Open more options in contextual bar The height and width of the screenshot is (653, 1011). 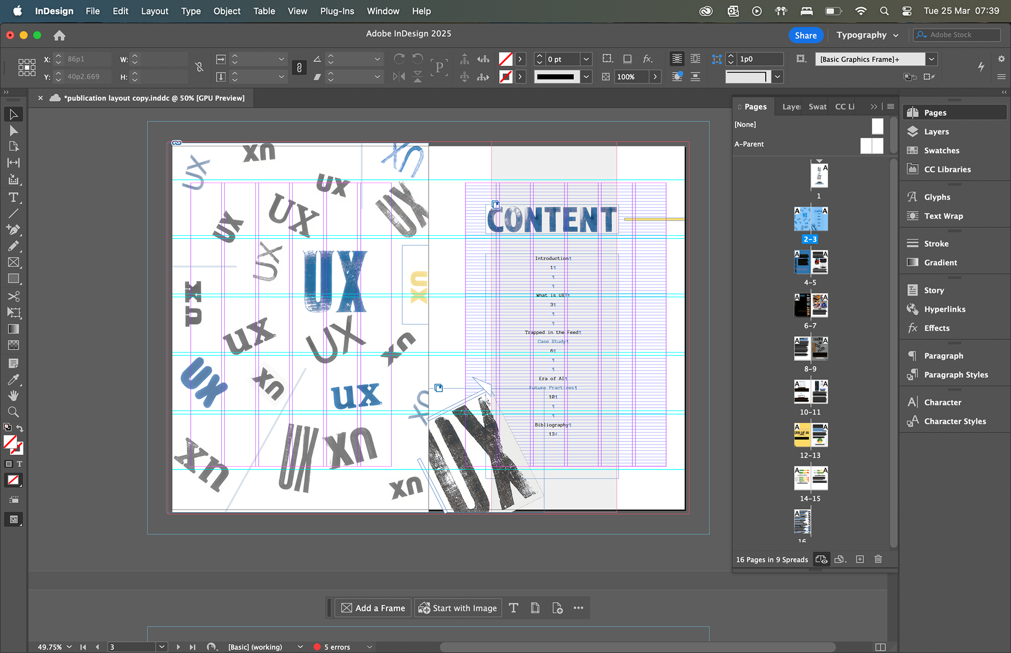[x=579, y=608]
